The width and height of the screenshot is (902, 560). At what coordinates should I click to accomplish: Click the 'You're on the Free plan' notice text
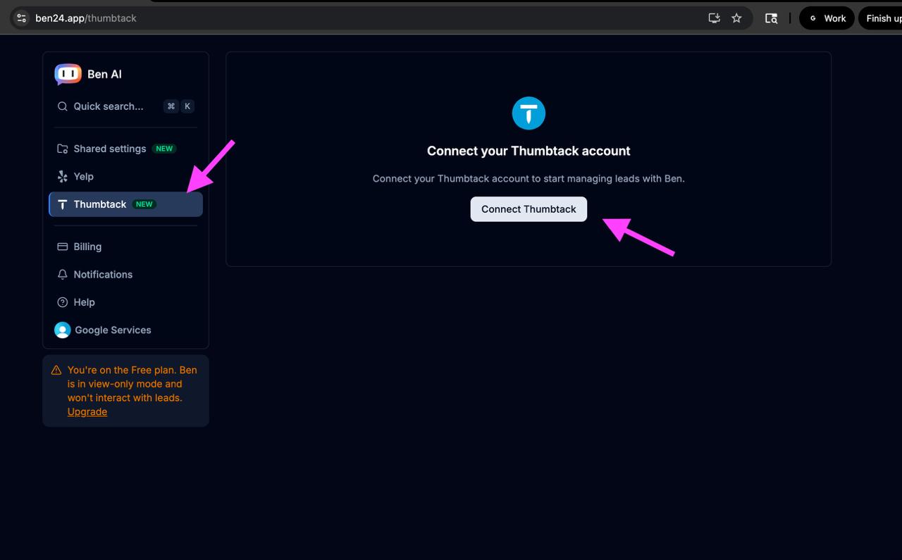tap(132, 391)
